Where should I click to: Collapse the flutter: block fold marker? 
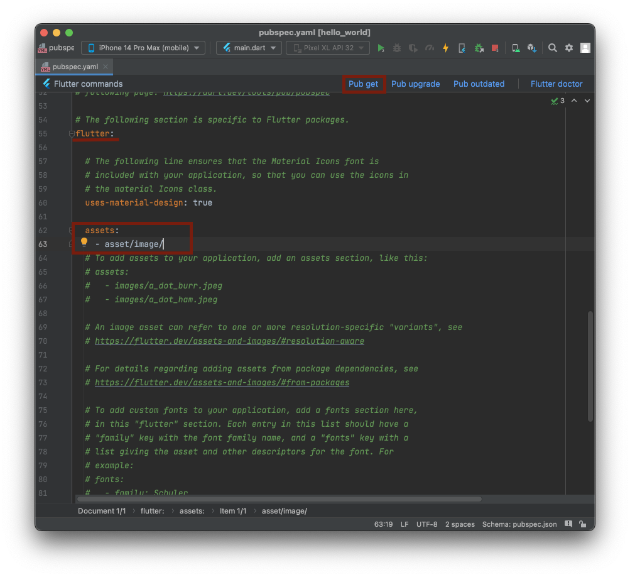pos(71,133)
